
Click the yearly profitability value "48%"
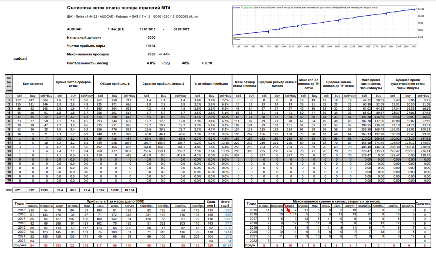pyautogui.click(x=186, y=63)
